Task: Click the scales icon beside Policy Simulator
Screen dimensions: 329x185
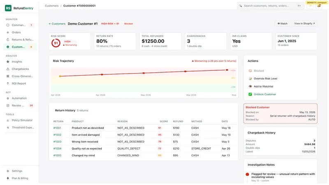Action: (x=8, y=120)
